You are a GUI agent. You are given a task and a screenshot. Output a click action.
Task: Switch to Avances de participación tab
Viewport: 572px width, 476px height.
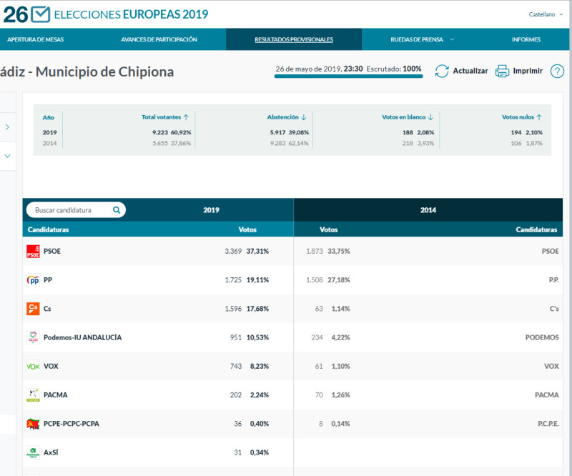coord(159,39)
